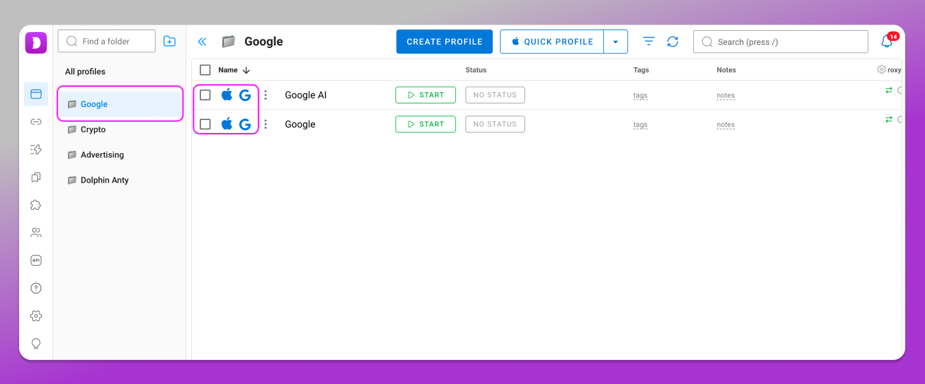Open the Quick Profile dropdown arrow
The width and height of the screenshot is (925, 384).
[x=615, y=42]
